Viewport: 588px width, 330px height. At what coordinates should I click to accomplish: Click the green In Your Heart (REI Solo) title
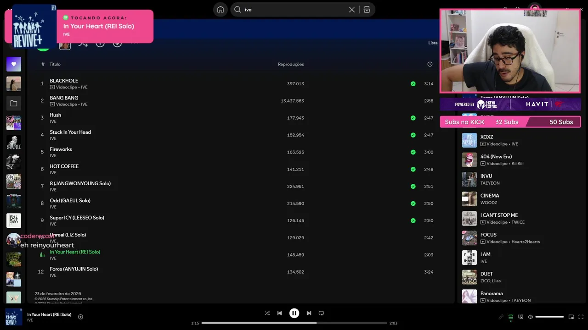click(x=75, y=252)
